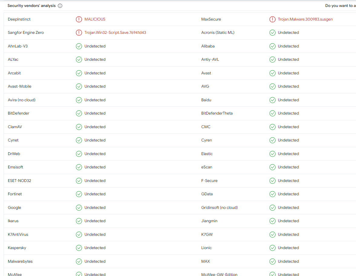Click the green check icon for AVG
The width and height of the screenshot is (356, 276).
[x=273, y=86]
